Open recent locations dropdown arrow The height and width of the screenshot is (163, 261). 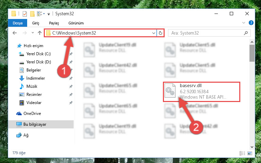coord(33,33)
